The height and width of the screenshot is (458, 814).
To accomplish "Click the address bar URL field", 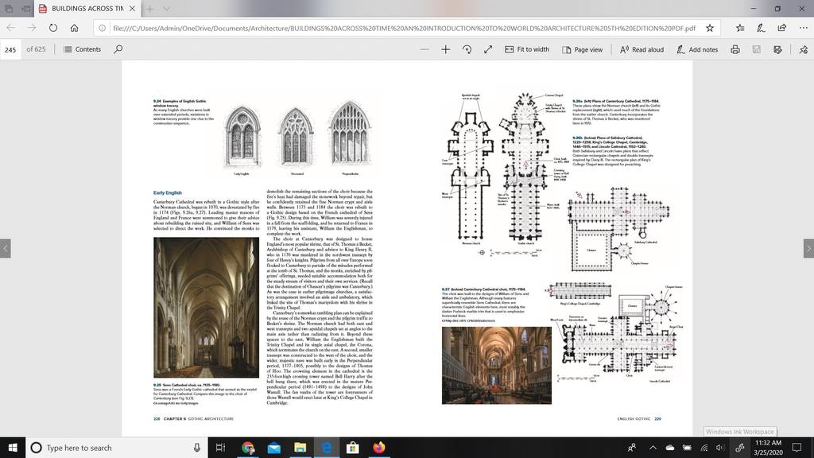I will [x=404, y=28].
